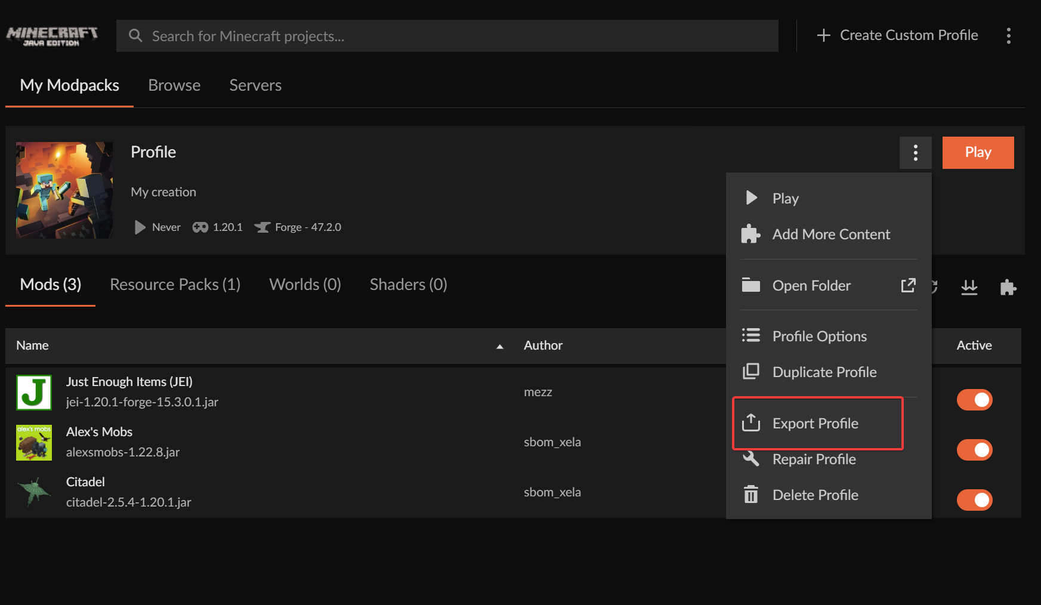Screen dimensions: 1041x605
Task: Sort mods by the Name column arrow
Action: pos(500,346)
